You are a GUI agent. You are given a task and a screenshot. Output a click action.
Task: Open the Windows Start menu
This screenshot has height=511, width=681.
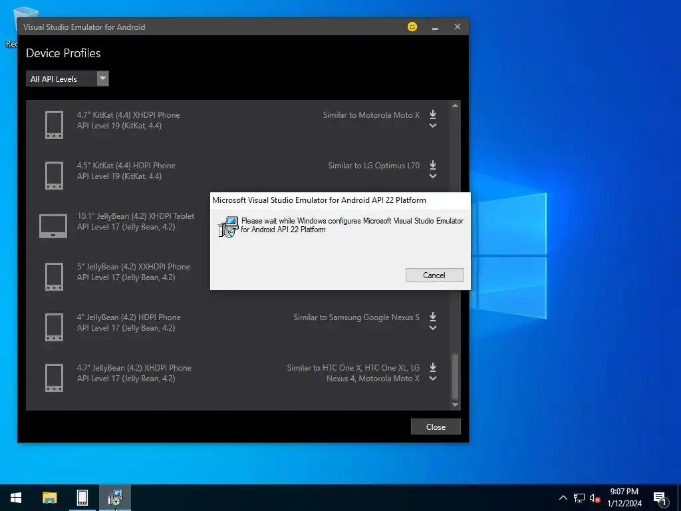(16, 498)
